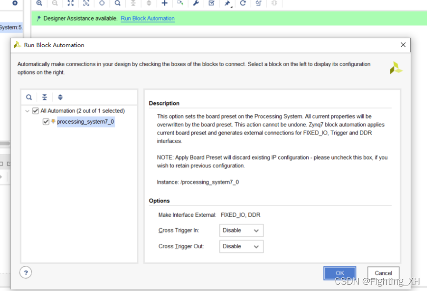Click the Designer Assistance pin icon
This screenshot has height=291, width=427.
pyautogui.click(x=39, y=18)
